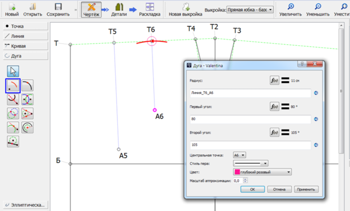Select the point from circle and tangent tool
Viewport: 350px width, 211px height.
pos(28,113)
